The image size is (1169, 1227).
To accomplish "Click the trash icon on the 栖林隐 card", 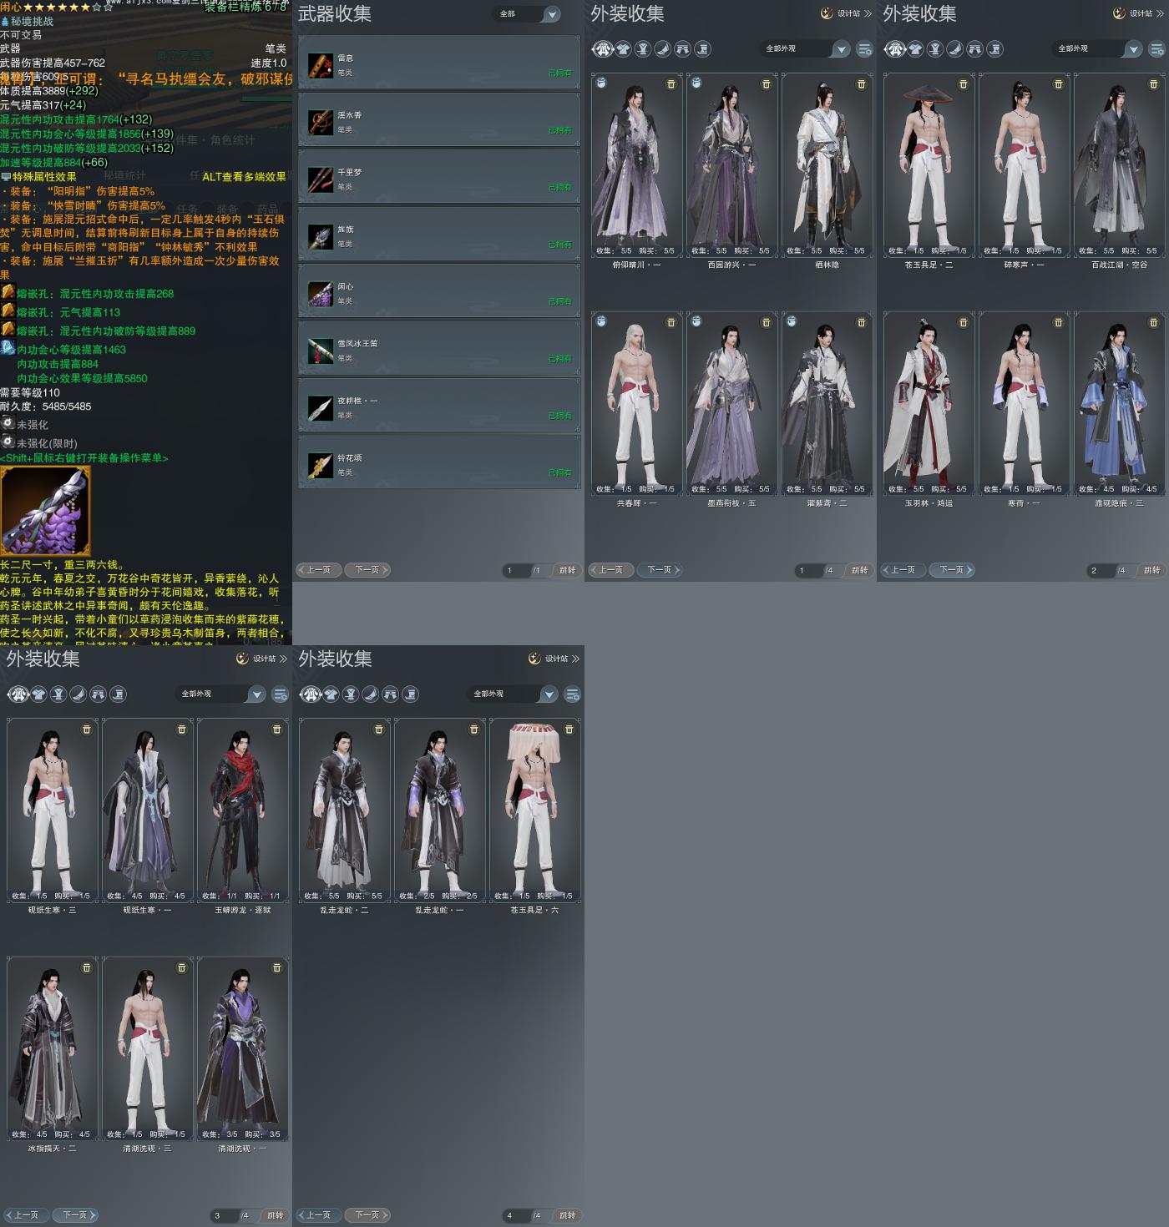I will 862,84.
